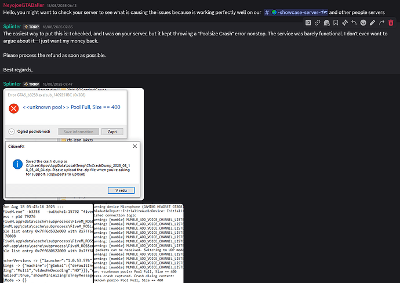Screen dimensions: 400x283
Task: Click "Please process the refund as soon as possible."
Action: (x=54, y=55)
